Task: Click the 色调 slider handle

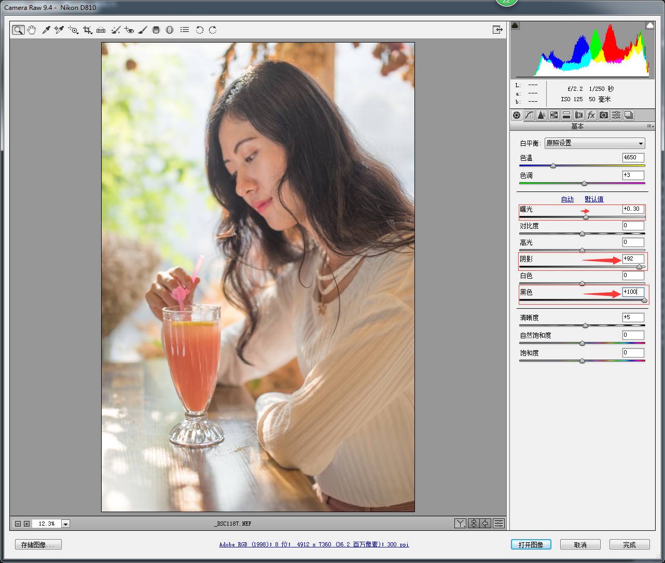Action: (584, 183)
